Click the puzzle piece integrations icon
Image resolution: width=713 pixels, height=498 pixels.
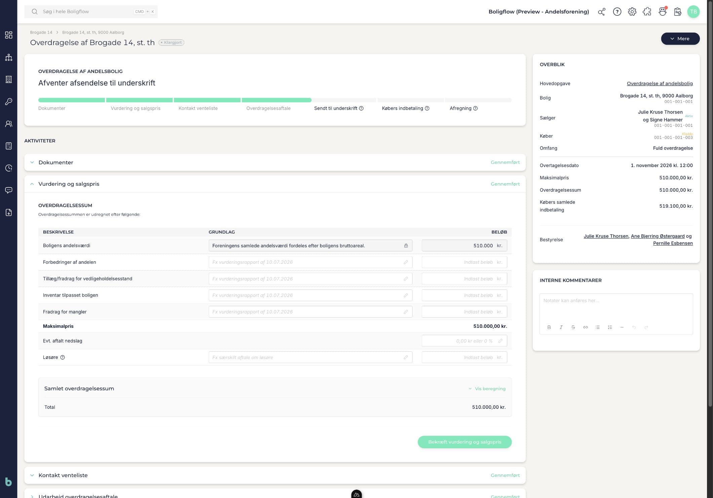point(647,12)
